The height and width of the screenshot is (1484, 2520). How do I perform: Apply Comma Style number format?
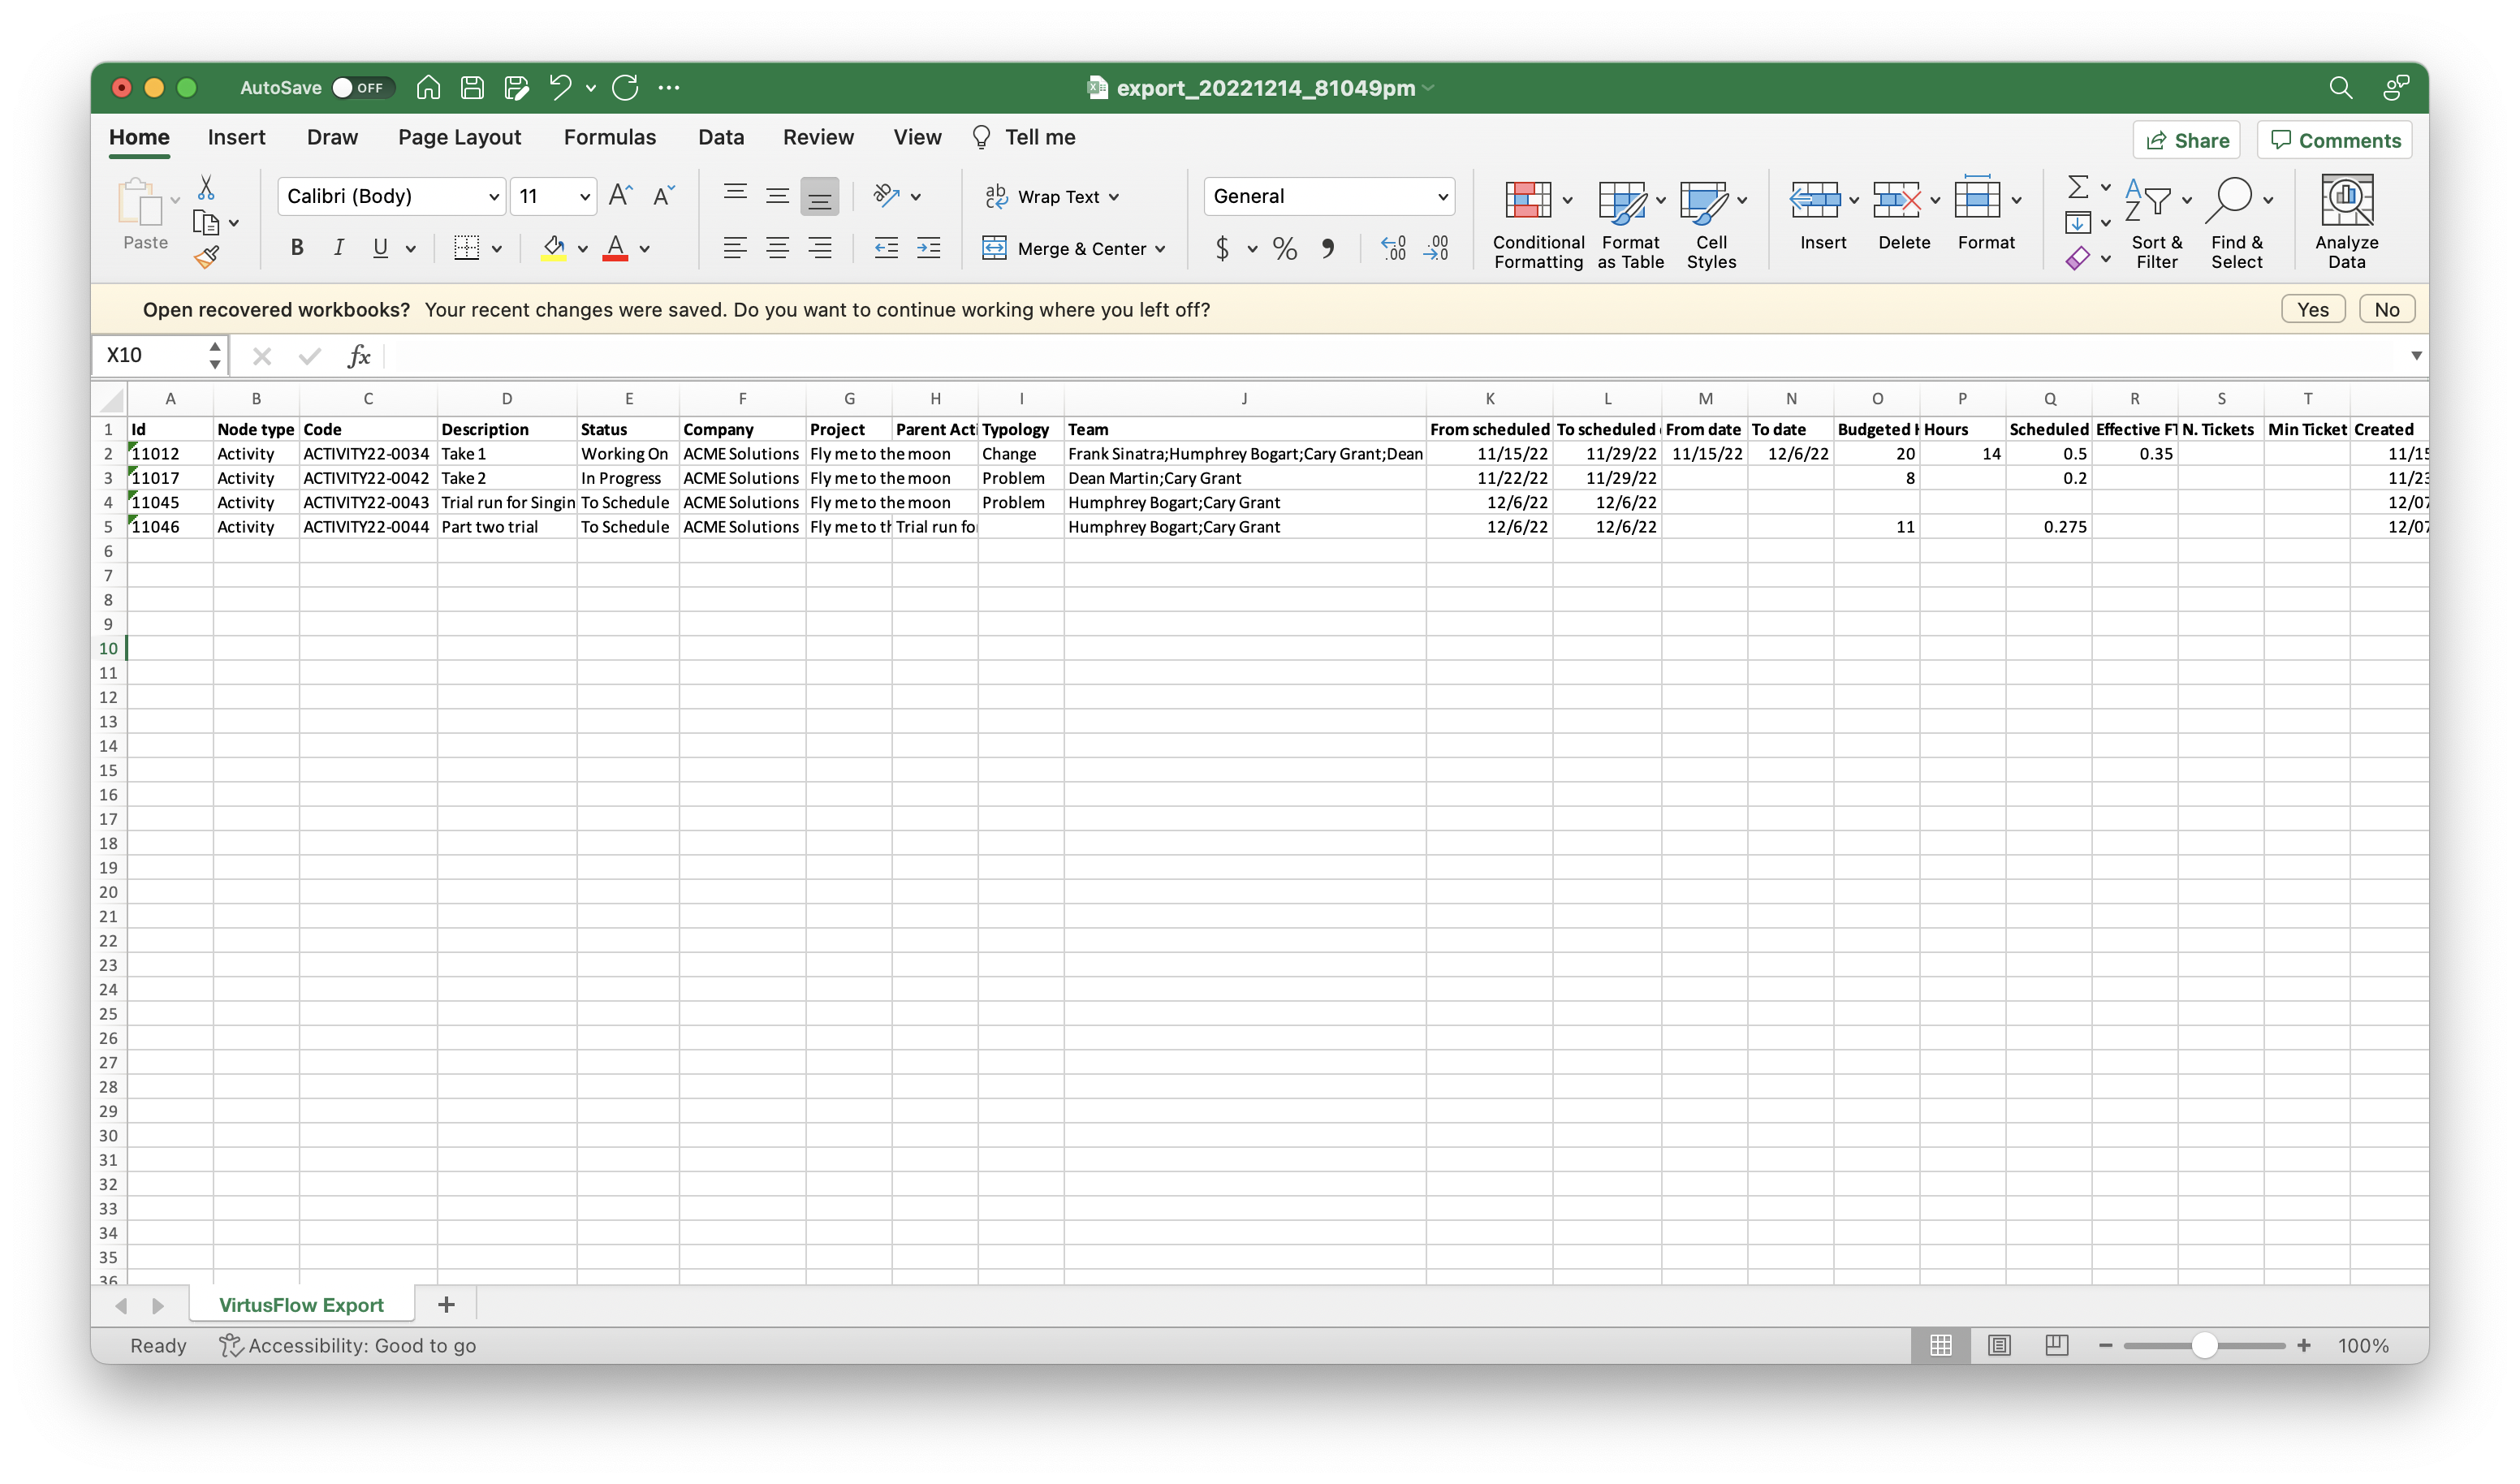coord(1327,248)
